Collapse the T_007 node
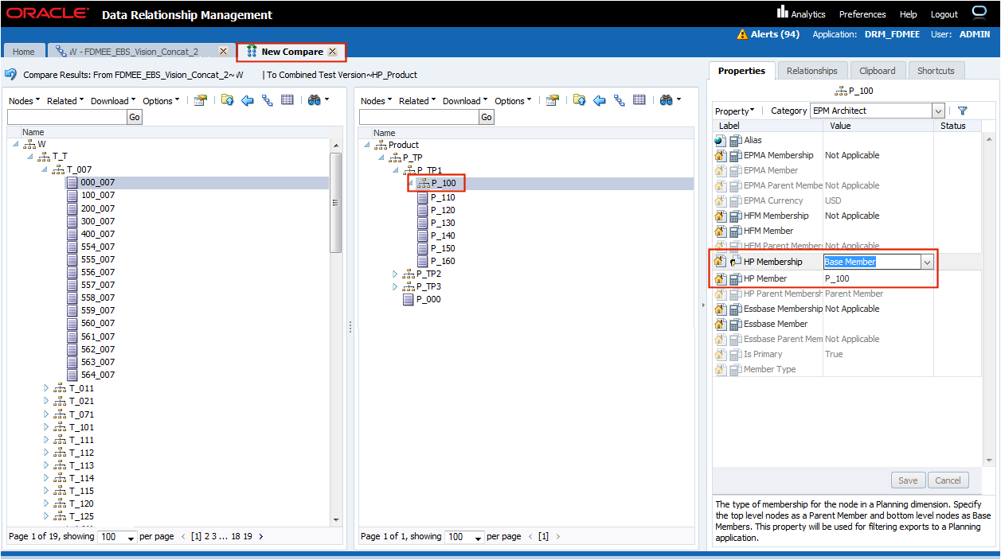The width and height of the screenshot is (1001, 560). click(x=44, y=169)
